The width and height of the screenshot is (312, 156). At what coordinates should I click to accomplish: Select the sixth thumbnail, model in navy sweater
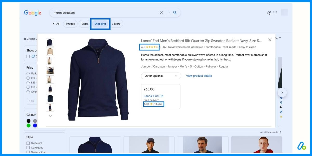click(50, 89)
